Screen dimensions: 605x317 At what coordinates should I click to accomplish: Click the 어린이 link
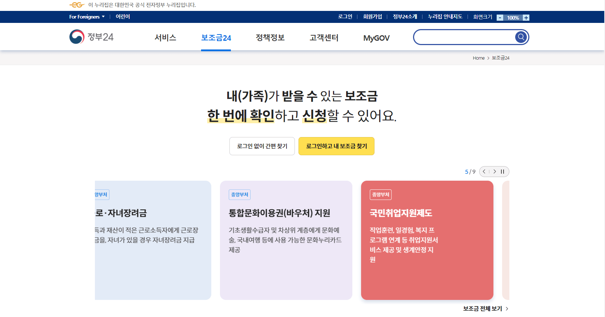[123, 17]
